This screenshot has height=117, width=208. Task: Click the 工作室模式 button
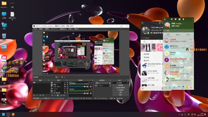(121, 90)
